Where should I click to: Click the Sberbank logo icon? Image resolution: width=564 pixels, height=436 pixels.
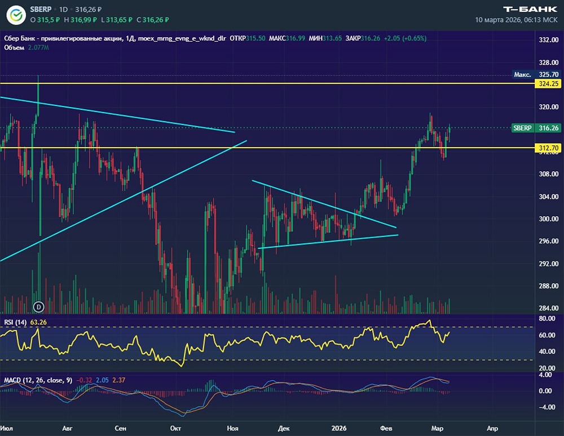[16, 15]
